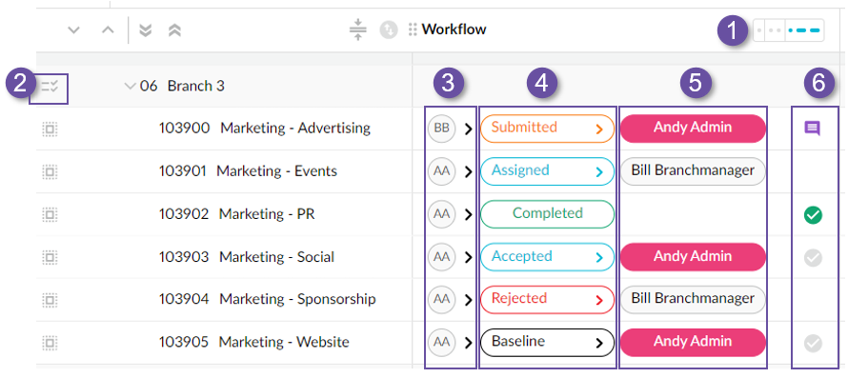Open comment icon on Marketing - Advertising row

(813, 129)
